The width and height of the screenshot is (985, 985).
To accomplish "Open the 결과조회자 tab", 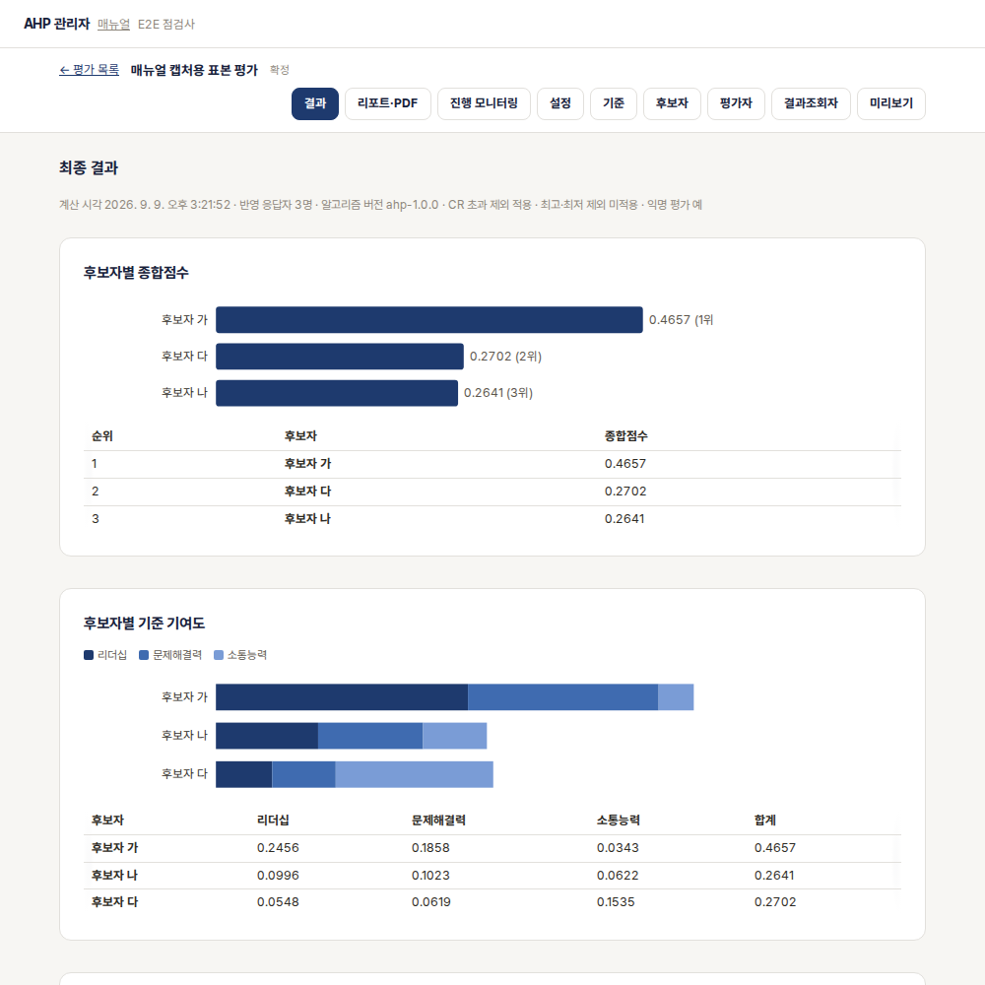I will [811, 103].
